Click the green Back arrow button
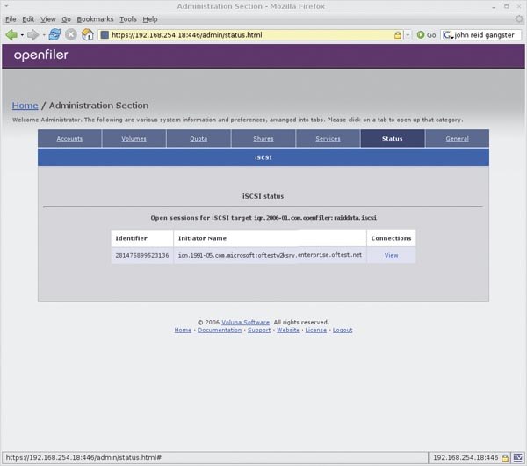This screenshot has height=466, width=527. click(x=11, y=34)
